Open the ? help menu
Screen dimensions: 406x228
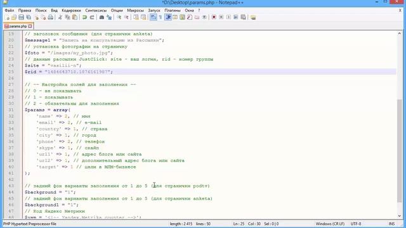click(199, 10)
